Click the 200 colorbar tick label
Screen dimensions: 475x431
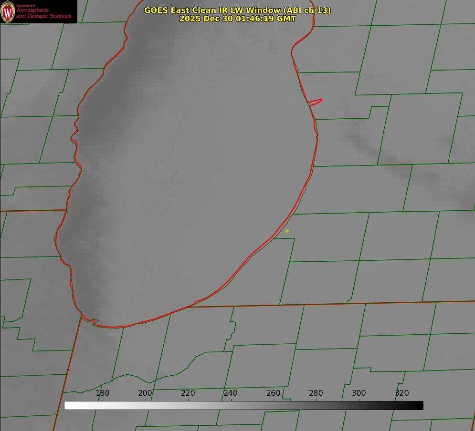(x=145, y=393)
